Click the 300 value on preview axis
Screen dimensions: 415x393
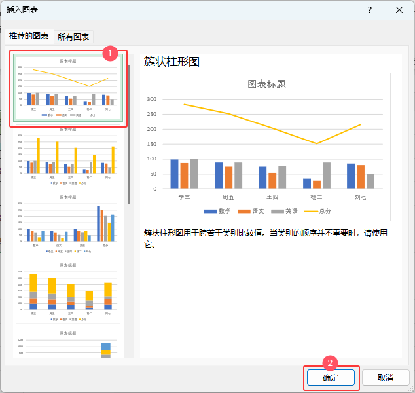[152, 99]
